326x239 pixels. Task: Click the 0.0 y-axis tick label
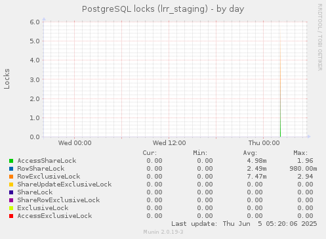[35, 137]
